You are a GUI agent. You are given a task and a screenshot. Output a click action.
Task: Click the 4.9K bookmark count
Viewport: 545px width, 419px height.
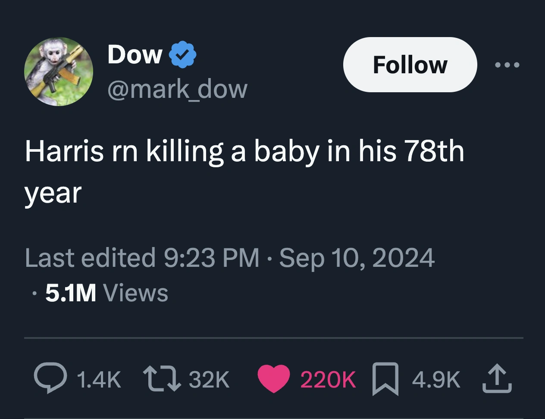436,379
